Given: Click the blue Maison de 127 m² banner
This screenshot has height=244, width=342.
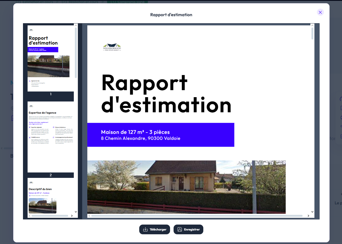Looking at the screenshot, I should [x=161, y=135].
